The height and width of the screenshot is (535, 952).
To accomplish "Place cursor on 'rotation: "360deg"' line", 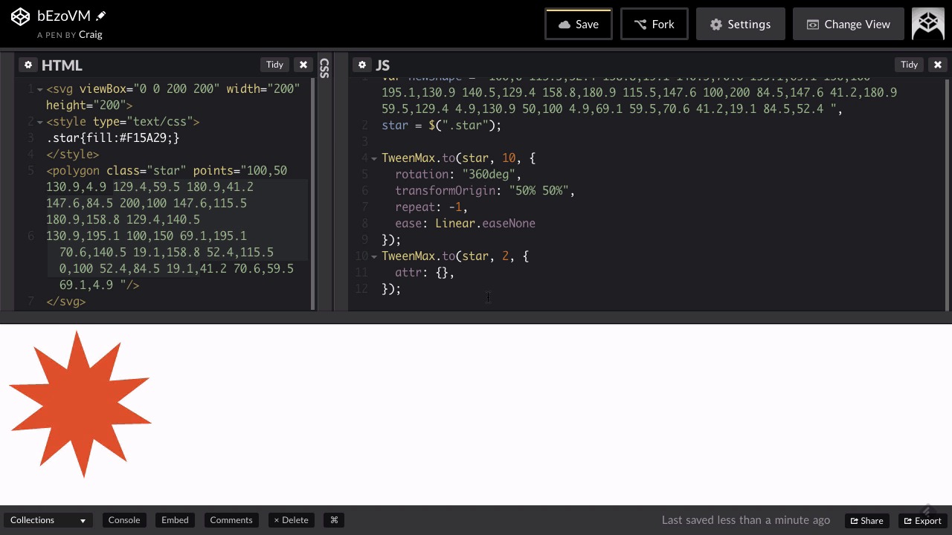I will tap(458, 174).
